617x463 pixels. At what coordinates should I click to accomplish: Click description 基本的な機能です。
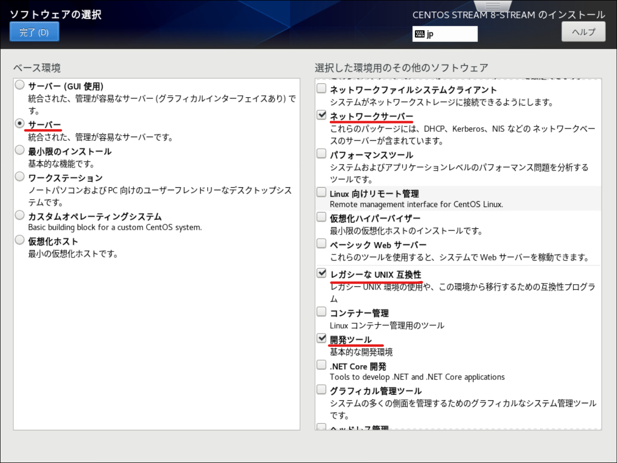[x=61, y=164]
